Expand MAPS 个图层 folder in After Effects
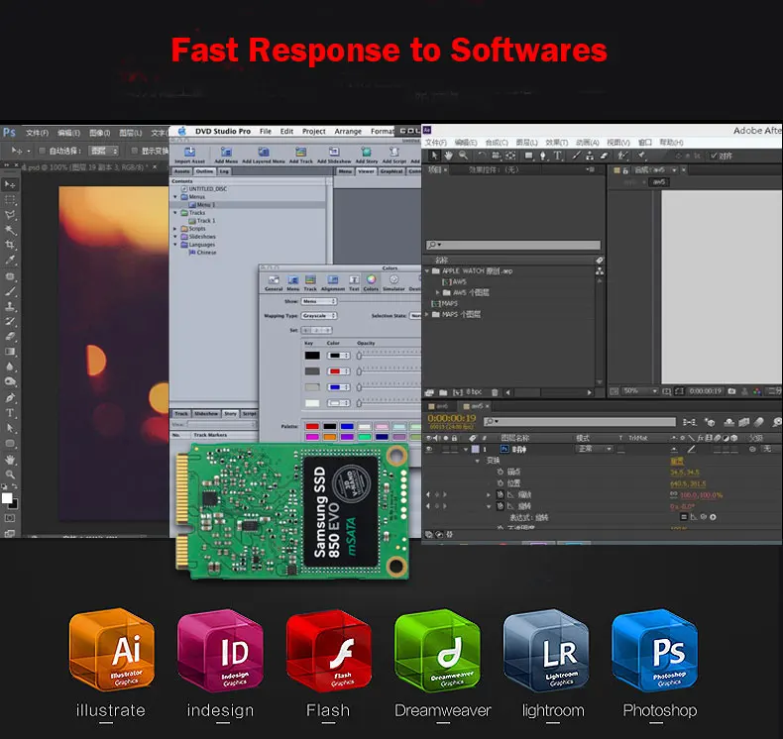This screenshot has height=739, width=783. [x=427, y=314]
